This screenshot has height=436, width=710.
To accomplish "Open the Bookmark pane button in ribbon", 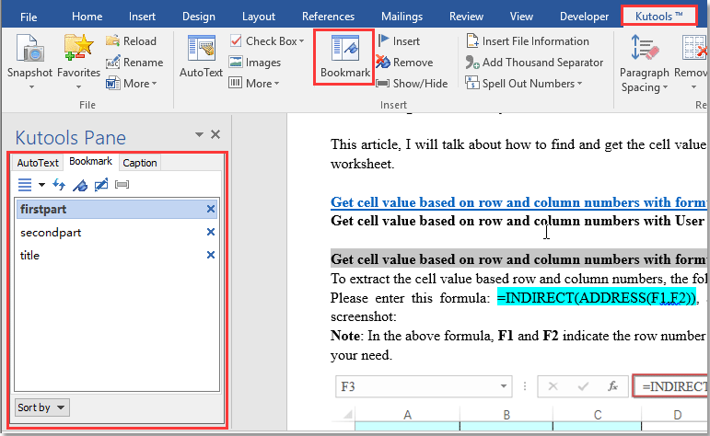I will tap(344, 57).
